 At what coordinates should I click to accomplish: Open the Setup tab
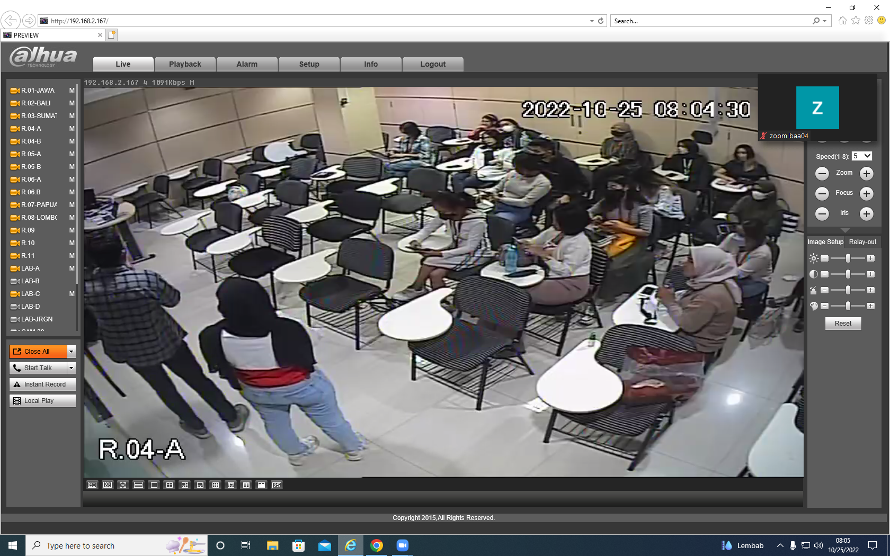(x=309, y=64)
